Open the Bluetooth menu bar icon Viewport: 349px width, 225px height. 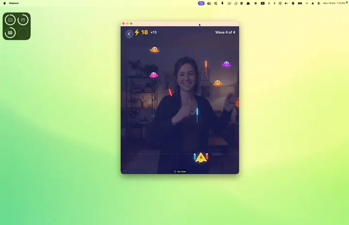(274, 3)
